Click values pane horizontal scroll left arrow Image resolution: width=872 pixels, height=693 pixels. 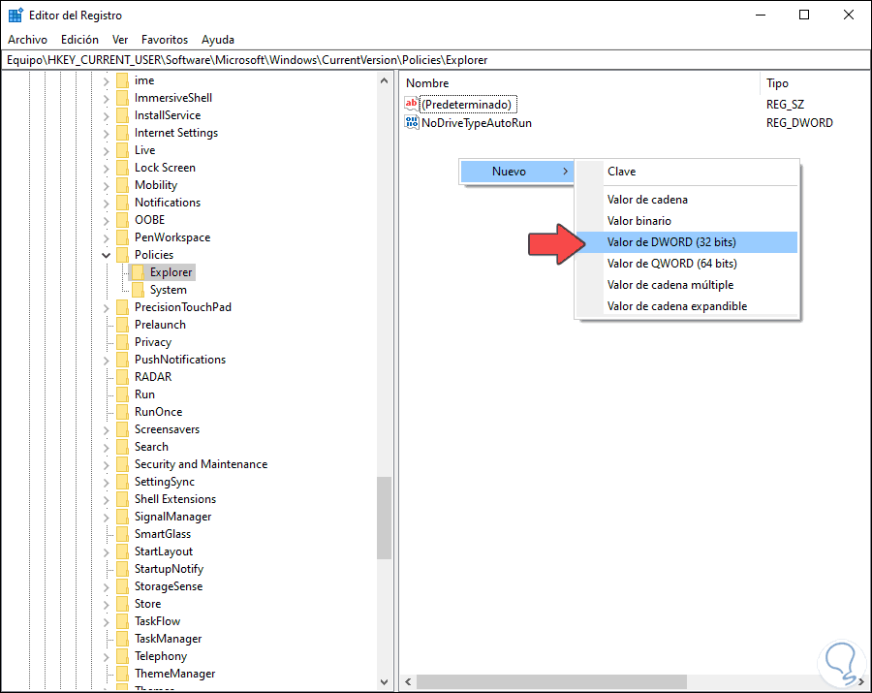coord(408,682)
